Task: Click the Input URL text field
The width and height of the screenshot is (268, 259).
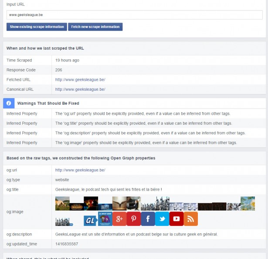Action: click(x=134, y=15)
